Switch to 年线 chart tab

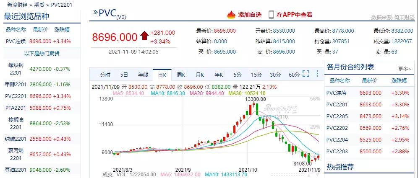point(143,75)
